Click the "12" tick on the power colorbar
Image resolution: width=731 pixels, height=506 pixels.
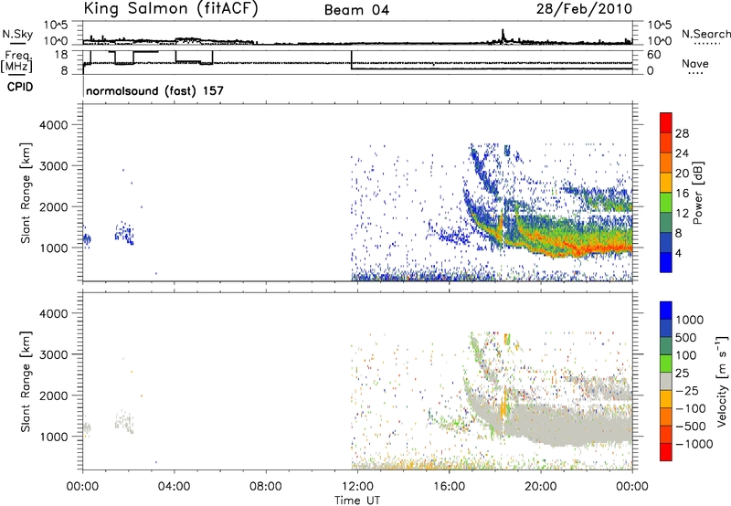[682, 214]
